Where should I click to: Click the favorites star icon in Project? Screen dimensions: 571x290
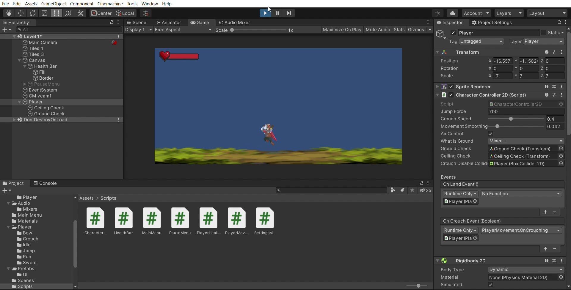pyautogui.click(x=412, y=190)
